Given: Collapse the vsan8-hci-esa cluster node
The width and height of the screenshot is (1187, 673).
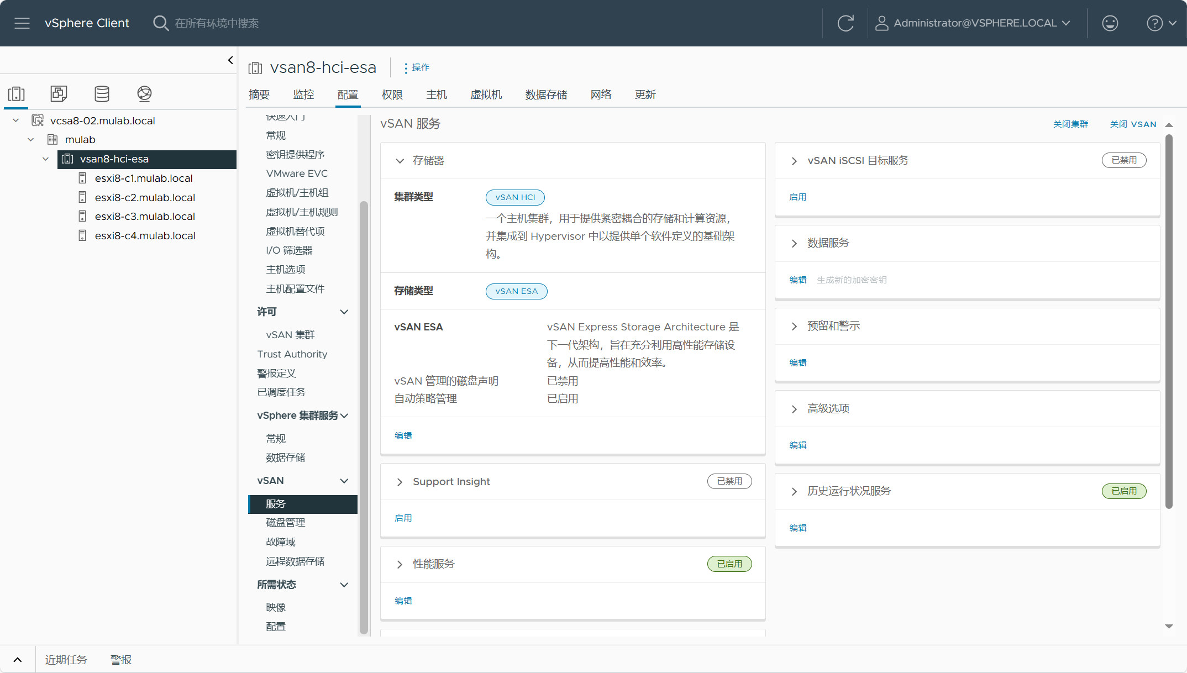Looking at the screenshot, I should [x=46, y=159].
